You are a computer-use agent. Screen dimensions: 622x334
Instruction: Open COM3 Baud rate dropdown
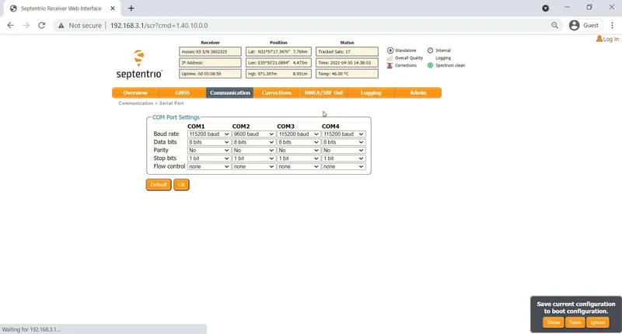(x=299, y=134)
